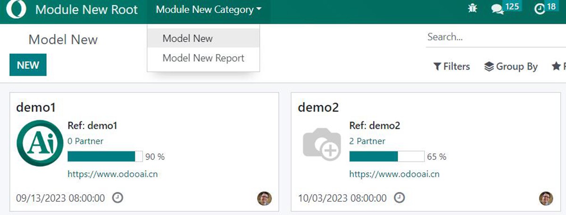The height and width of the screenshot is (215, 566).
Task: Click the camera placeholder image on demo2
Action: 322,145
